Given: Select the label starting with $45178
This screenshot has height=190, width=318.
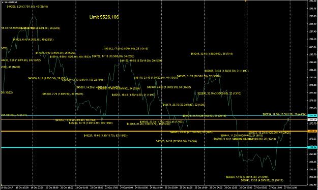Looking at the screenshot, I should (156, 78).
